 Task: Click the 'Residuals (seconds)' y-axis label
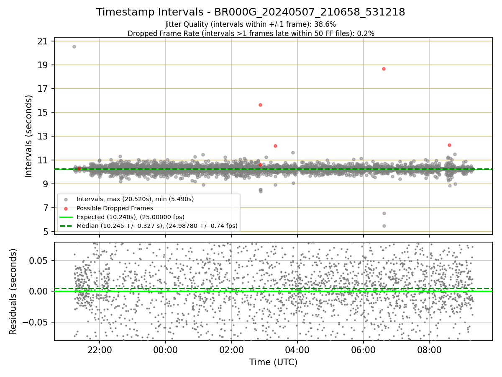[13, 292]
